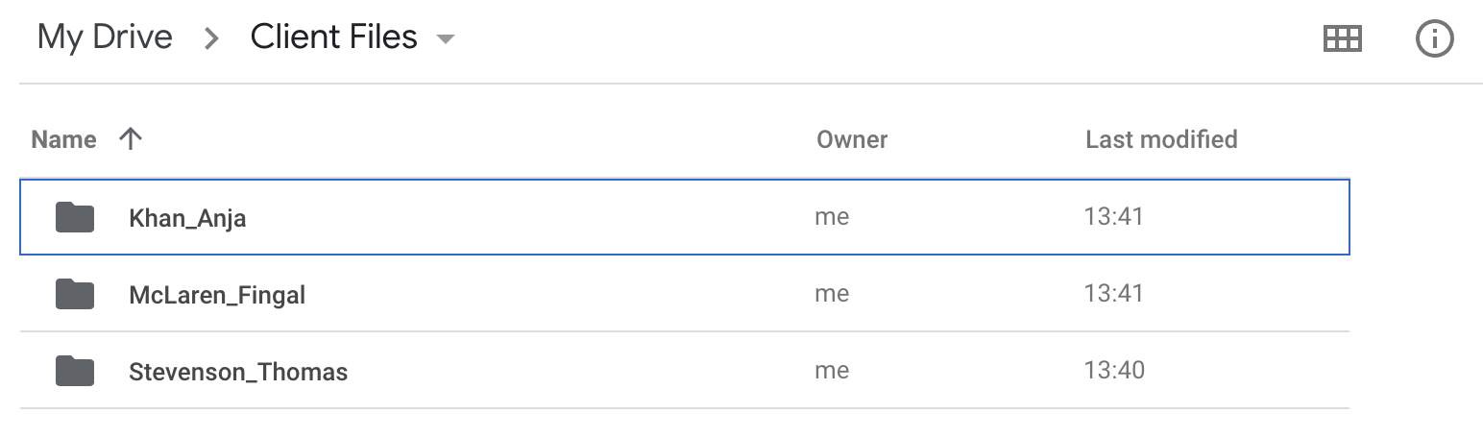Sort by Last modified column header
The image size is (1483, 438).
1160,140
